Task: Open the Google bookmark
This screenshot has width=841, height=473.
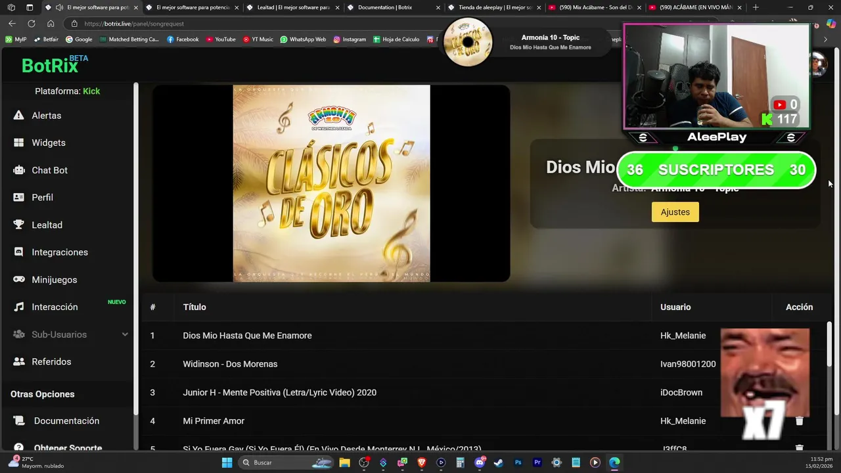Action: [79, 39]
